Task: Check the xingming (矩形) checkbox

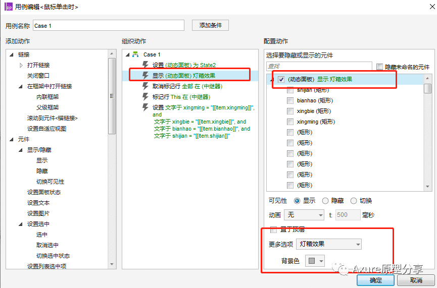Action: point(290,122)
